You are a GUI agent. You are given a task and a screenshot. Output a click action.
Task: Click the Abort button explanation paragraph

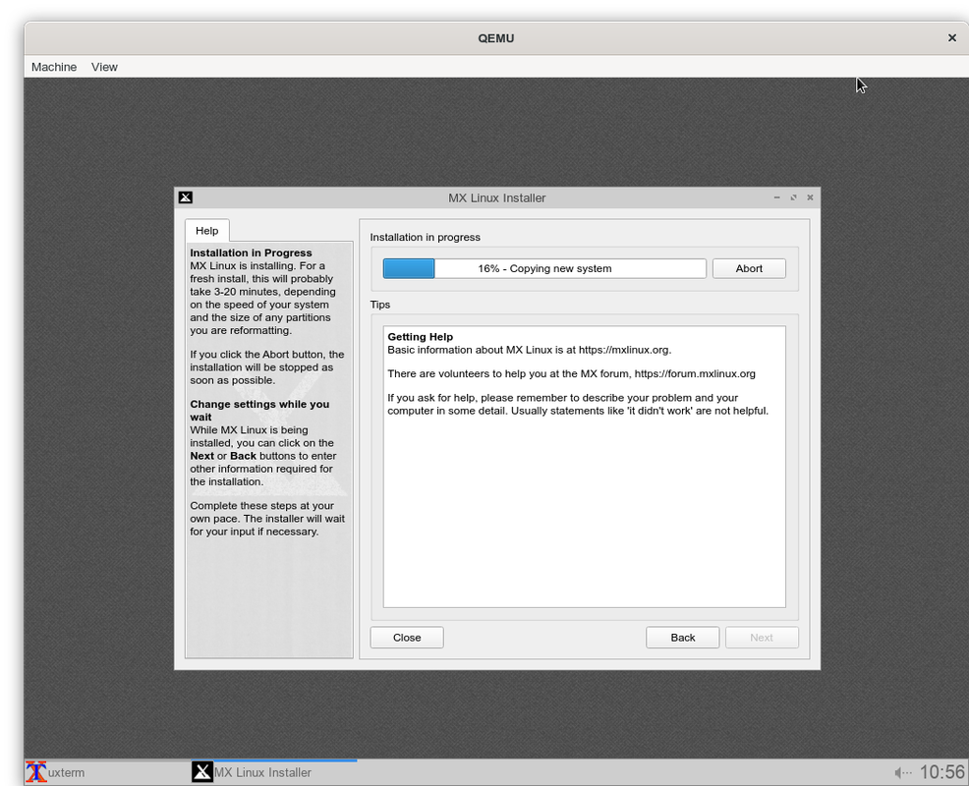pyautogui.click(x=267, y=367)
